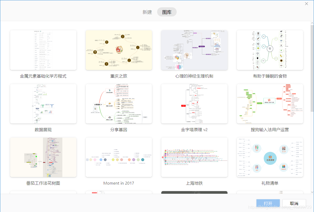The height and width of the screenshot is (212, 314).
Task: Select the 图库 tab
Action: pos(167,12)
